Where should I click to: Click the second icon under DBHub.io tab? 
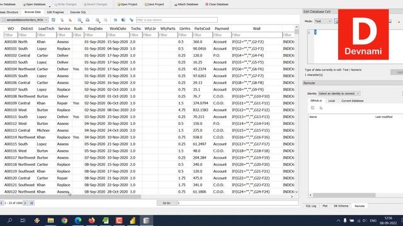click(x=321, y=108)
